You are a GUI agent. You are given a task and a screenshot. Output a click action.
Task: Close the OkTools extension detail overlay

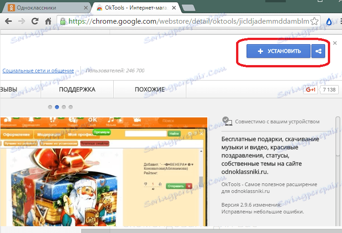(335, 43)
